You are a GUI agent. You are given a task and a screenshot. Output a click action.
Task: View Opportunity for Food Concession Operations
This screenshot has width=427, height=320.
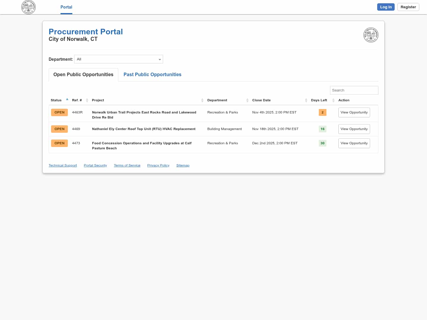point(354,143)
